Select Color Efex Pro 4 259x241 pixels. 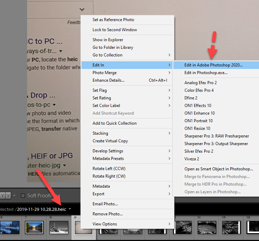pyautogui.click(x=216, y=90)
